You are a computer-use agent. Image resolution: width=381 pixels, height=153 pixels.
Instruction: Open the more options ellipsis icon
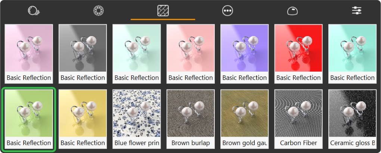tap(227, 11)
